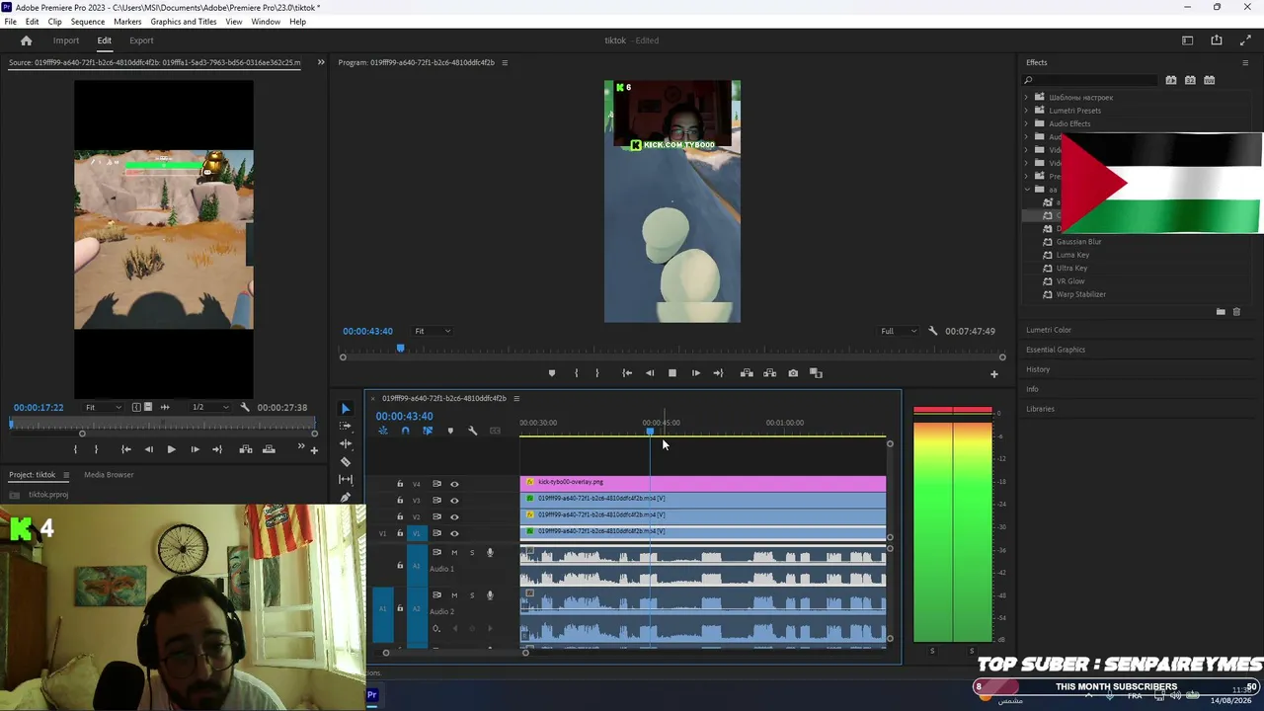Switch to the Import workspace tab
The height and width of the screenshot is (711, 1264).
point(66,40)
